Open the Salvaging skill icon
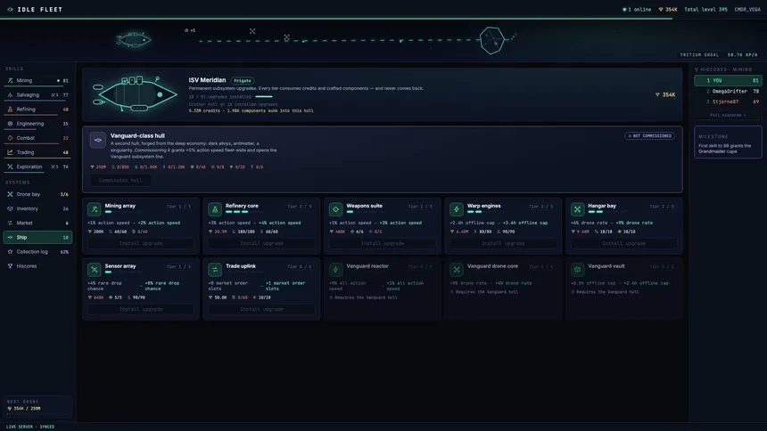This screenshot has width=767, height=431. [x=11, y=94]
